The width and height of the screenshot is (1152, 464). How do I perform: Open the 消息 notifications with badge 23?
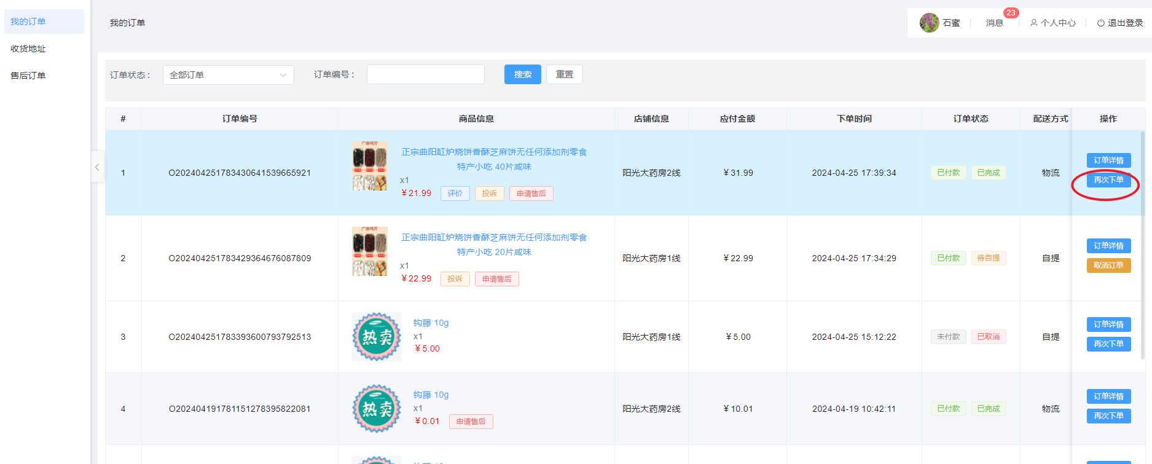click(995, 23)
